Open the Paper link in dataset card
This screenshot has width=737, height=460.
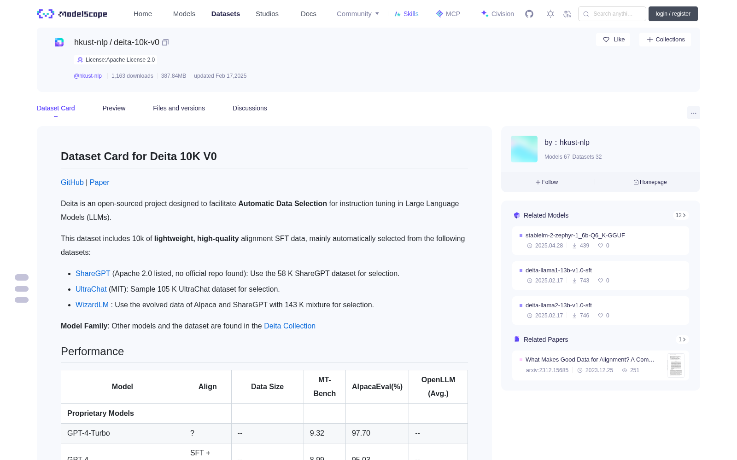tap(99, 182)
